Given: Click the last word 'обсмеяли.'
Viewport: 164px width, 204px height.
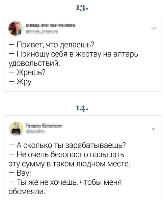Looking at the screenshot, I should pyautogui.click(x=27, y=192).
